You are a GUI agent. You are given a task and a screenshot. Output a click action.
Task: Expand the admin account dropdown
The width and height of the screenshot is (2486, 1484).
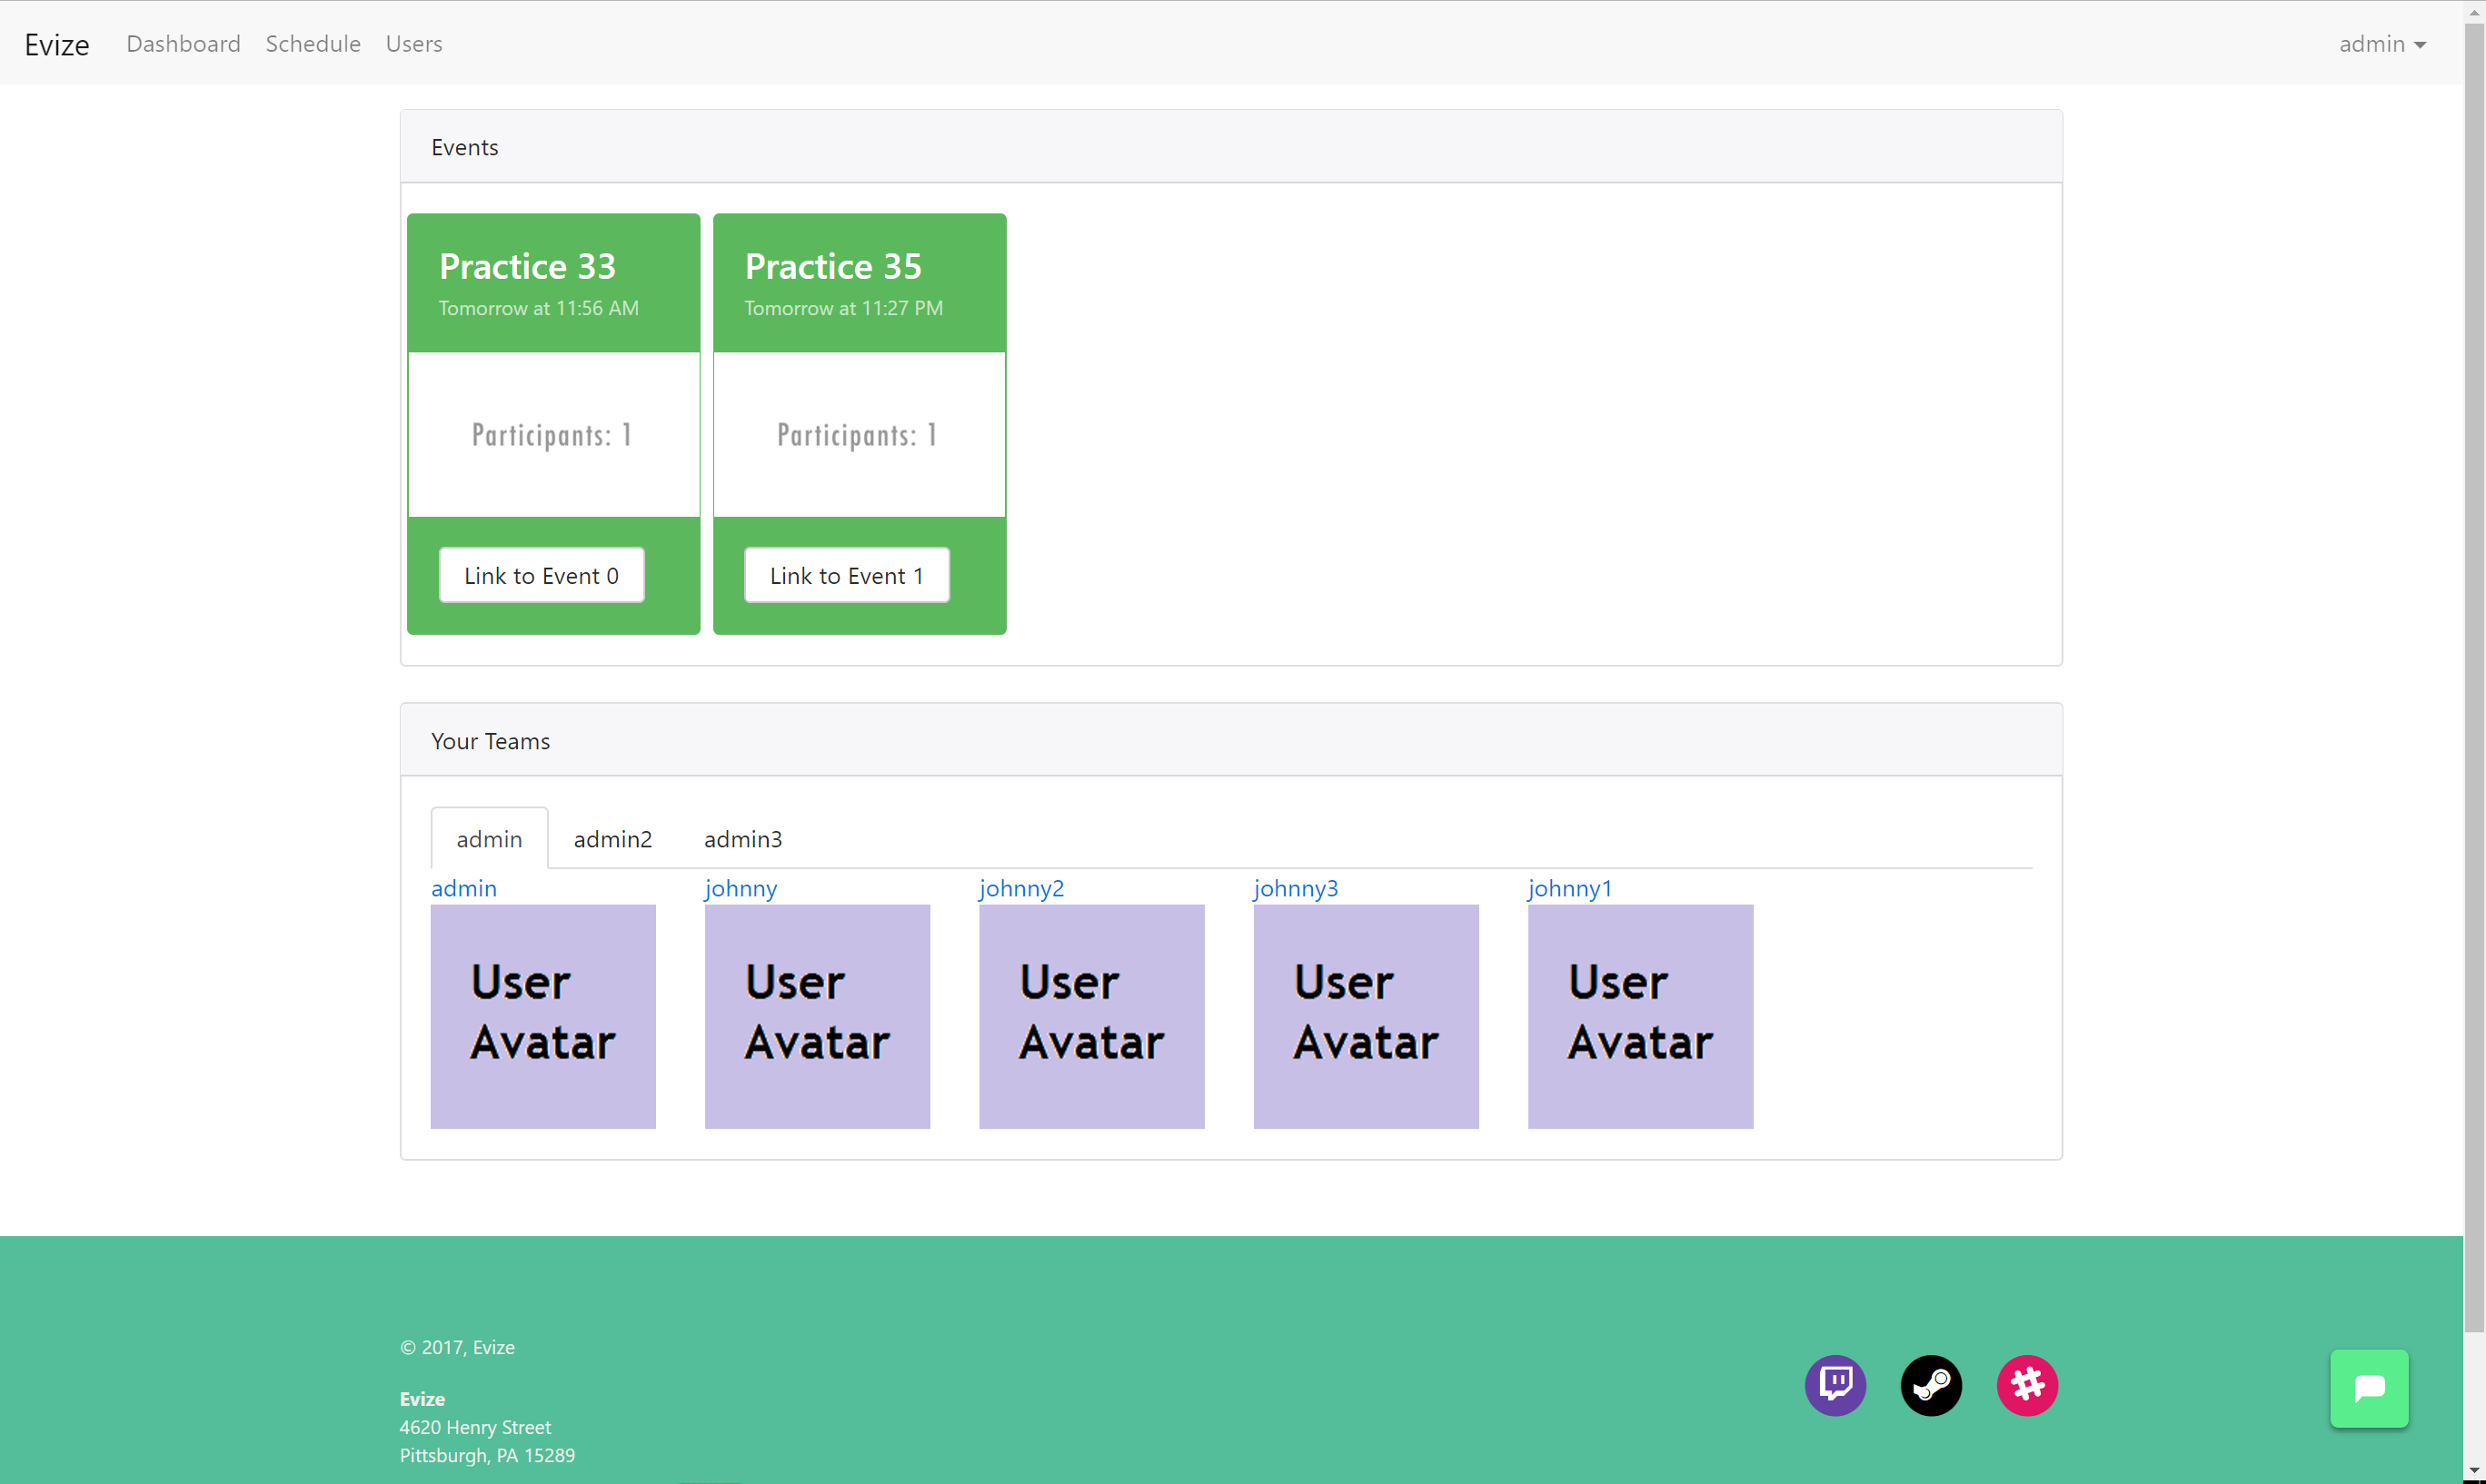point(2382,44)
